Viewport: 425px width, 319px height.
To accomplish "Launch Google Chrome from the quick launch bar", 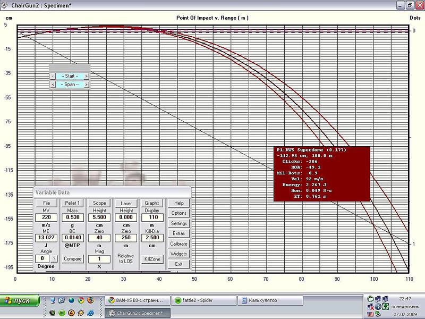I will tap(81, 300).
